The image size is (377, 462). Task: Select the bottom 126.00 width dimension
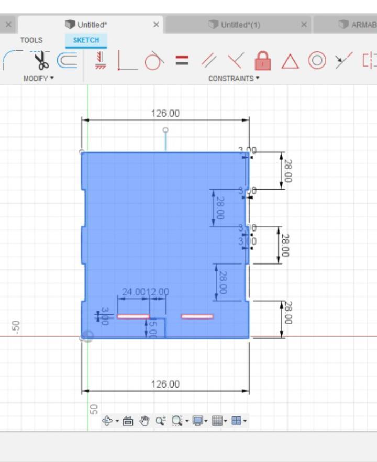coord(165,384)
